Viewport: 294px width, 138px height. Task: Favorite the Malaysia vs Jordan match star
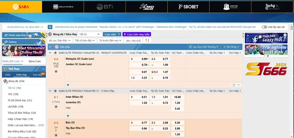tap(56, 71)
